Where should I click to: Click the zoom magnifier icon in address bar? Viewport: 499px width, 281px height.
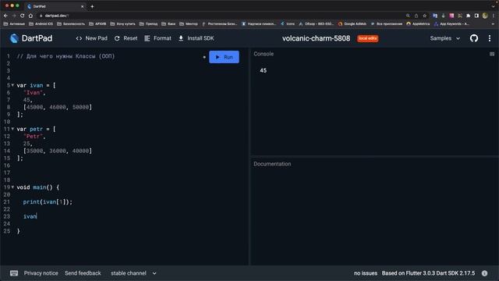coord(408,16)
